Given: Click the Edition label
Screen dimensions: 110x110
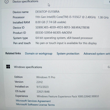Looking at the screenshot, I should (19, 77).
